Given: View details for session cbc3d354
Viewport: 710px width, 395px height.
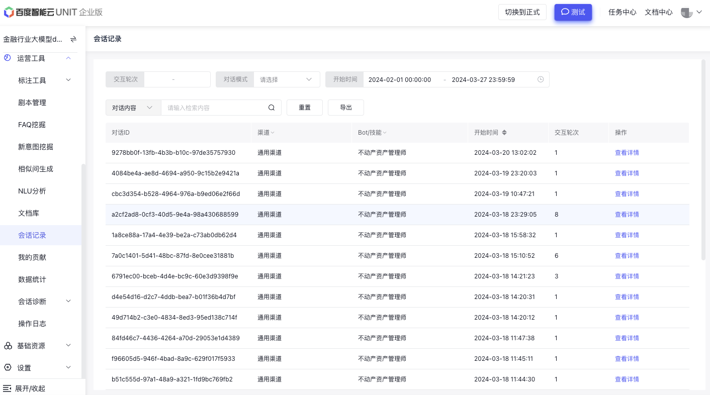Looking at the screenshot, I should click(x=627, y=194).
